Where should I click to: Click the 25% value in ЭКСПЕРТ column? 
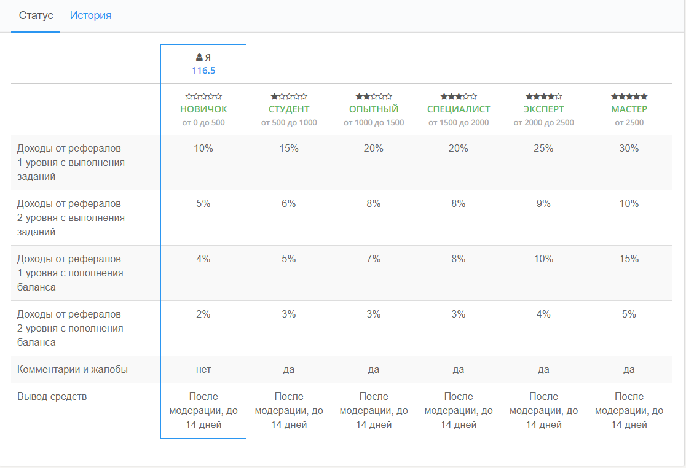click(543, 149)
